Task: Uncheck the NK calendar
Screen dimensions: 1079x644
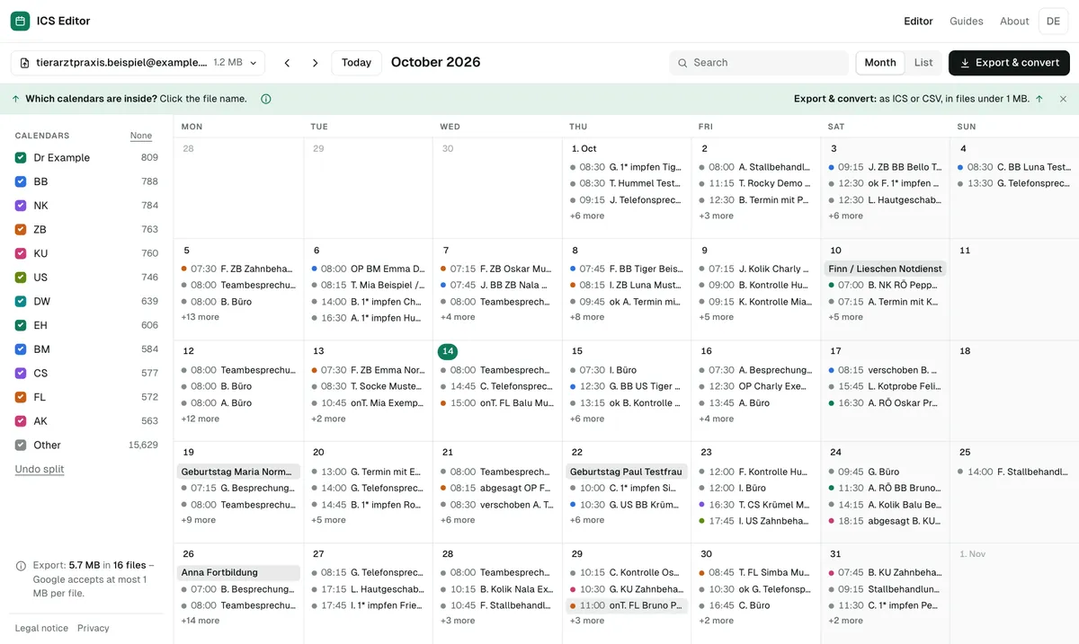Action: [21, 206]
